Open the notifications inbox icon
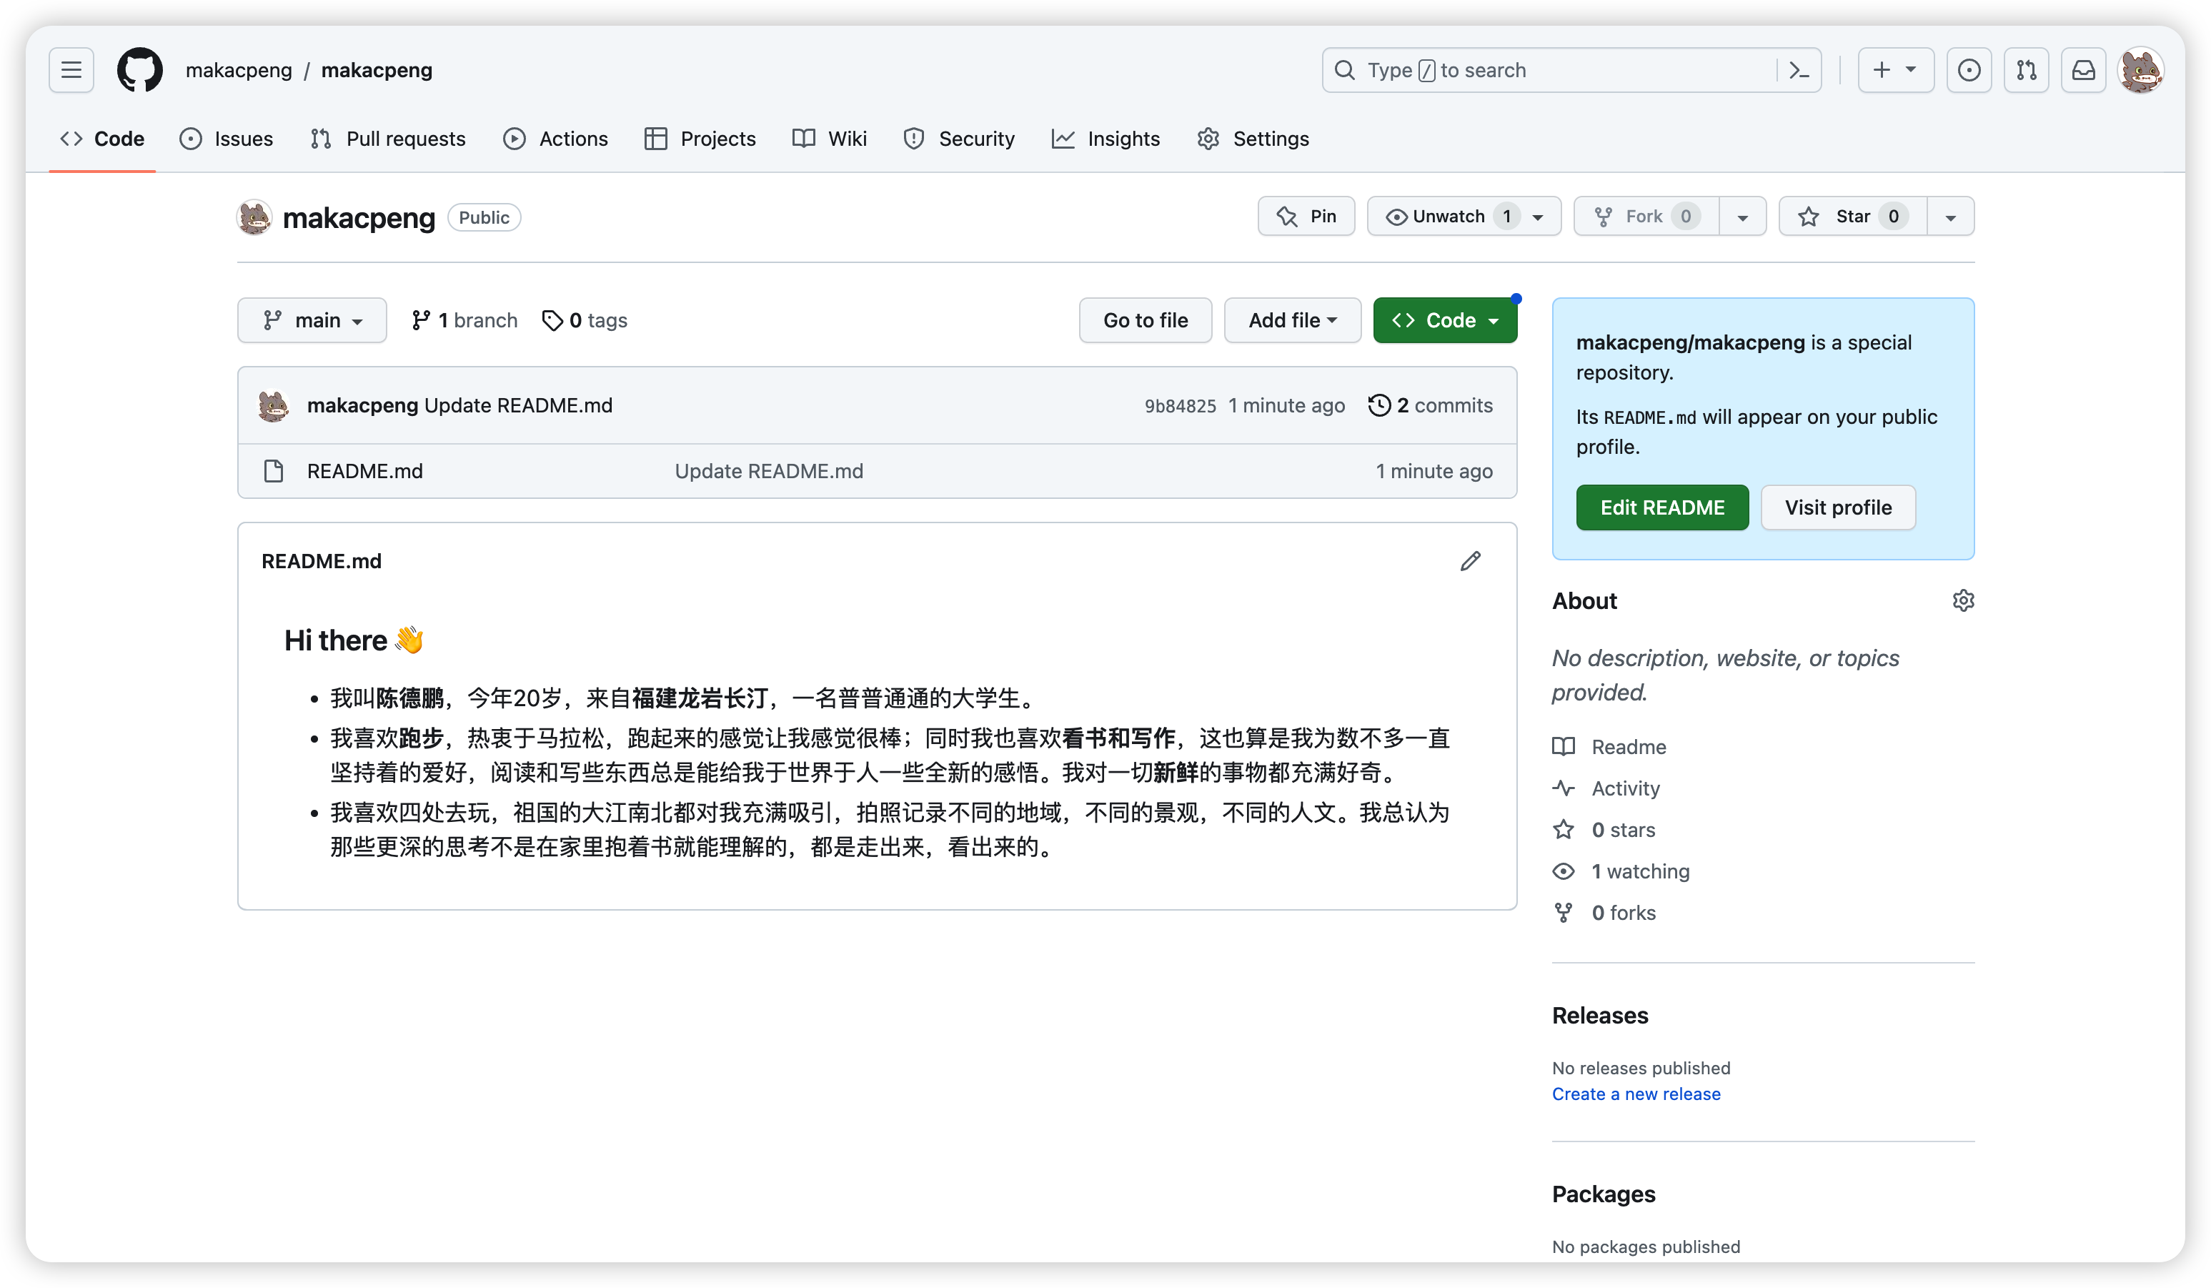Viewport: 2211px width, 1288px height. pyautogui.click(x=2083, y=70)
